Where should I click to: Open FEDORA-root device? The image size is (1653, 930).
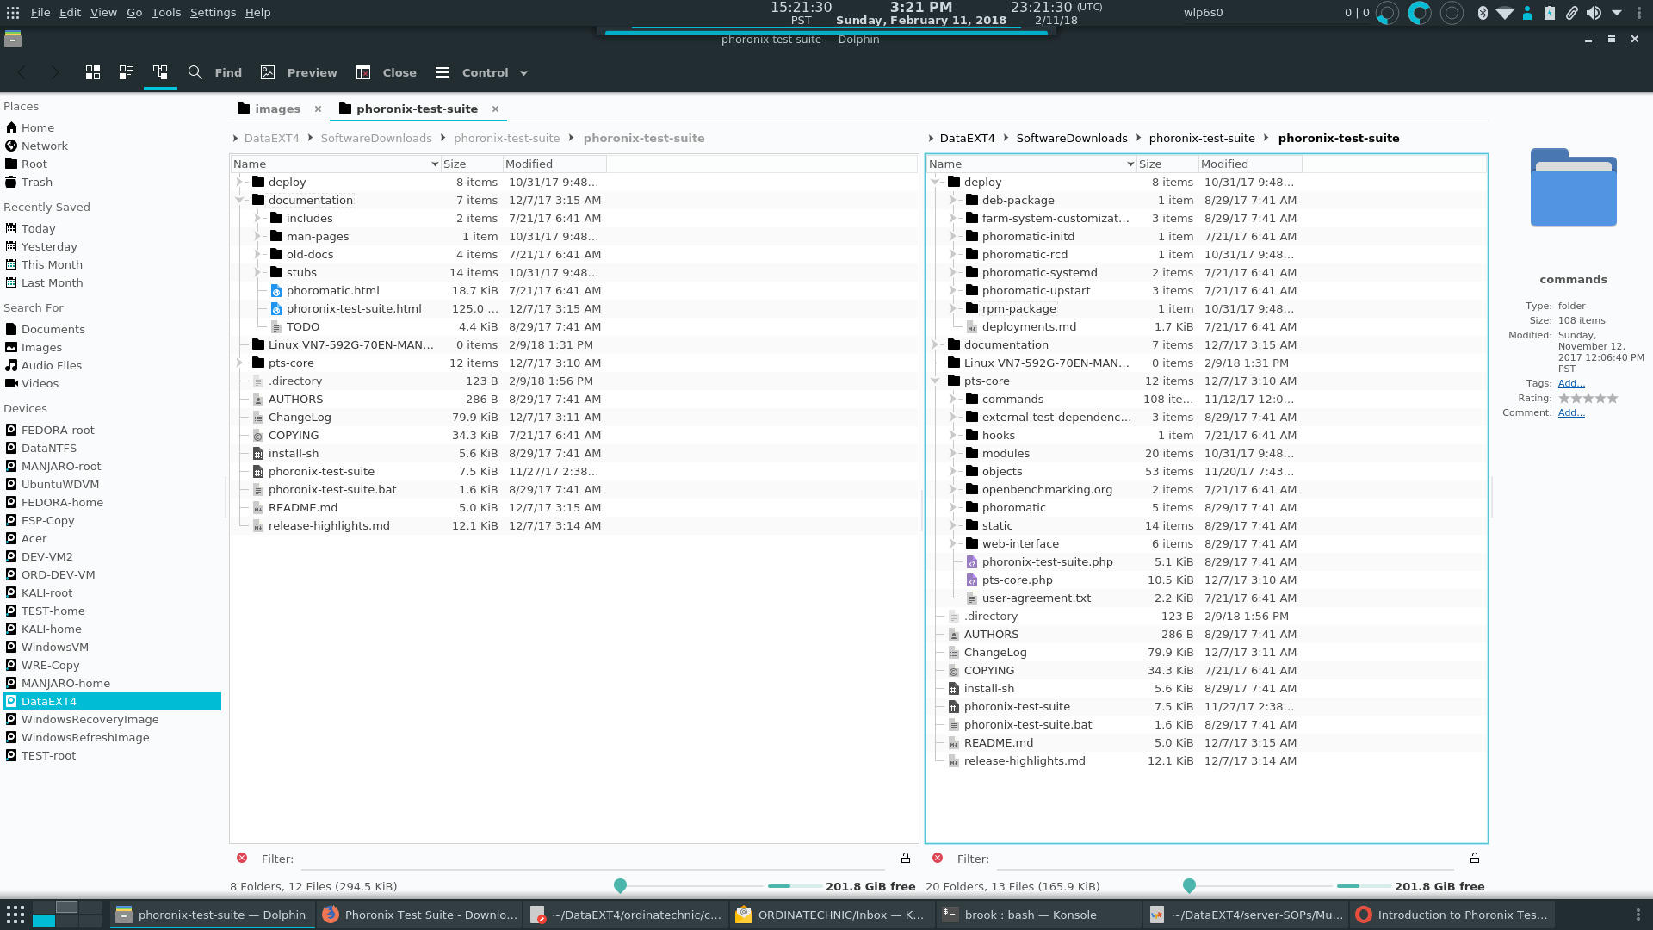tap(58, 430)
